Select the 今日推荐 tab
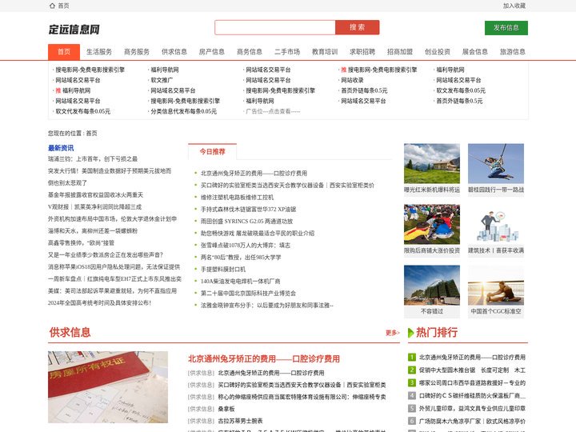Screen dimensions: 576x432 pos(212,152)
